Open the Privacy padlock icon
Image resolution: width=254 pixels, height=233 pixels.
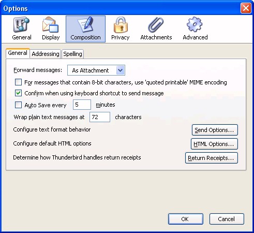121,25
